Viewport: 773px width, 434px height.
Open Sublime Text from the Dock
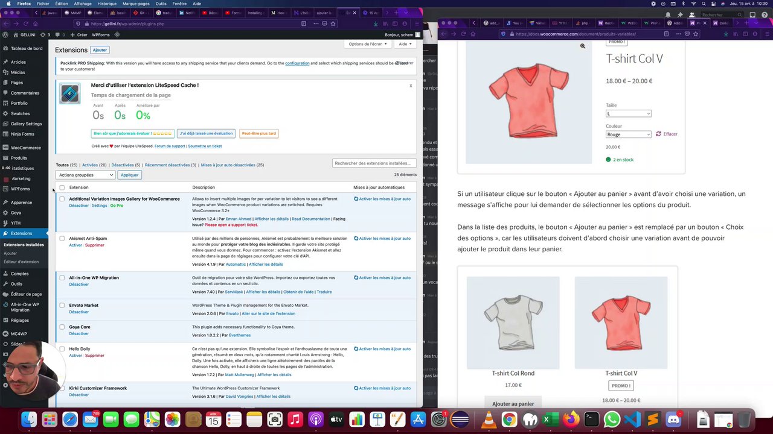(653, 420)
